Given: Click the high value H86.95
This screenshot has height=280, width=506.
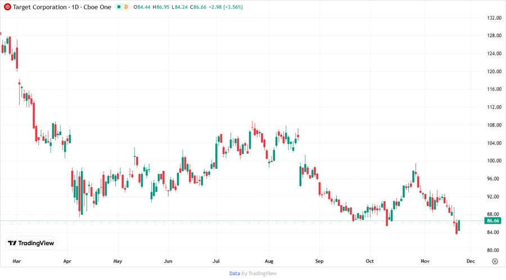Looking at the screenshot, I should click(x=161, y=7).
